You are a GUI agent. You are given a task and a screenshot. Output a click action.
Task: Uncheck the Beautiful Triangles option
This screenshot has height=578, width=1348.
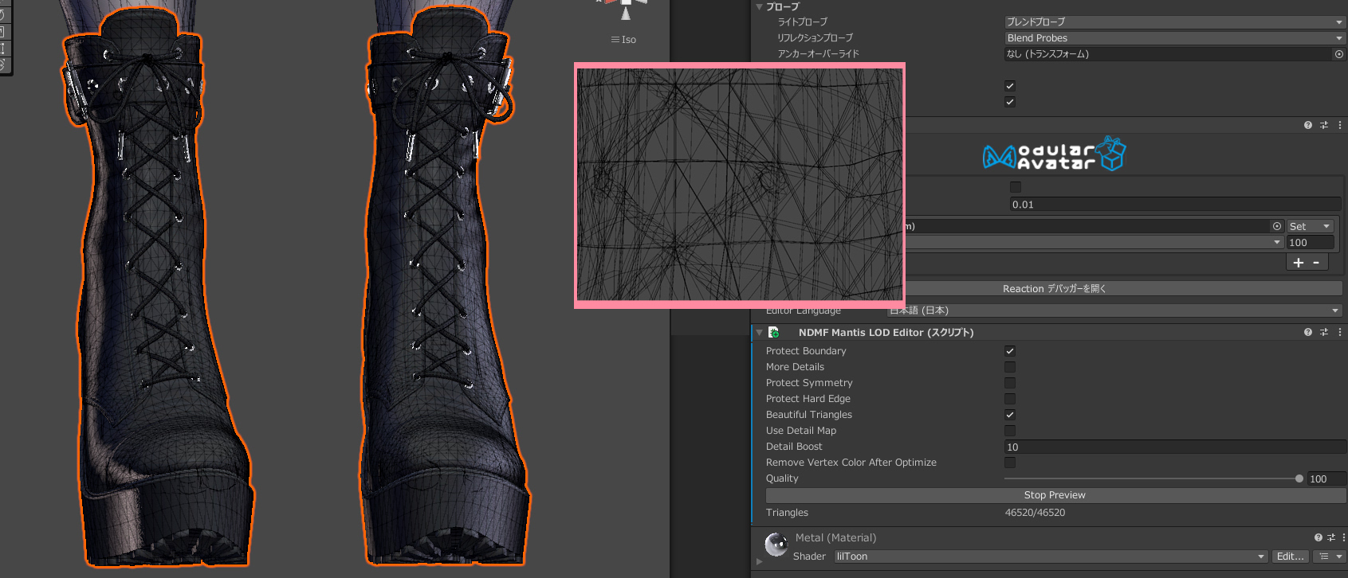click(1010, 415)
